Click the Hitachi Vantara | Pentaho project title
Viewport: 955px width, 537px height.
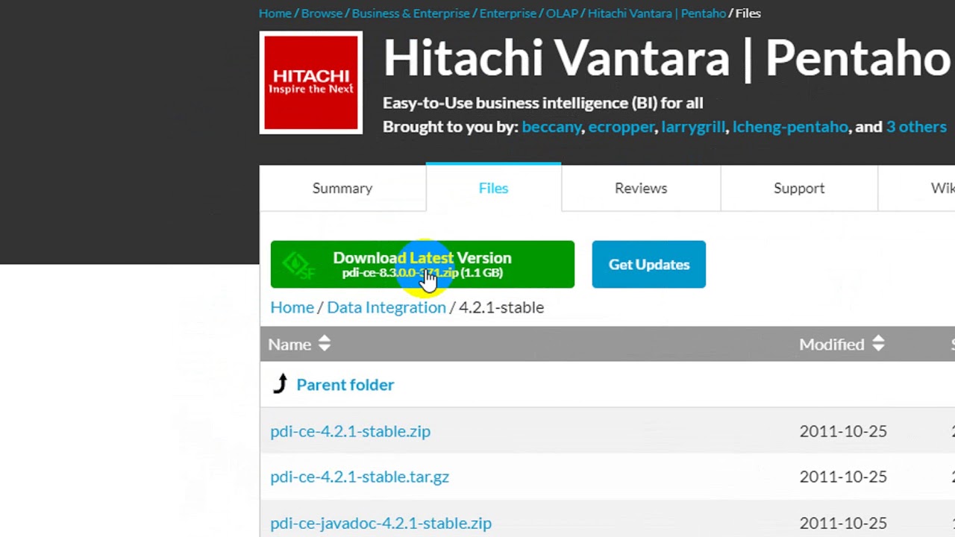pyautogui.click(x=668, y=58)
